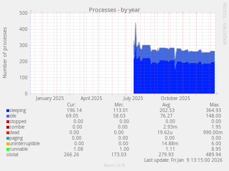Viewport: 229px width, 171px height.
Task: Click the 'idle' legend label
Action: pos(13,116)
